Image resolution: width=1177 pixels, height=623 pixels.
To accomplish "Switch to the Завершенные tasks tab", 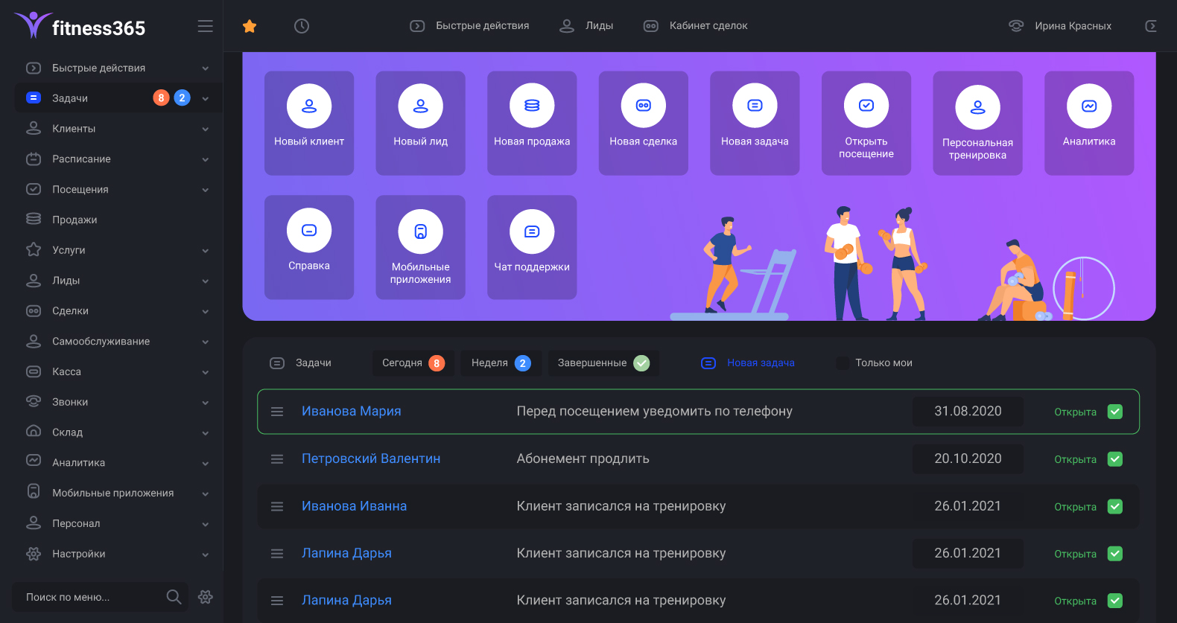I will click(x=603, y=363).
